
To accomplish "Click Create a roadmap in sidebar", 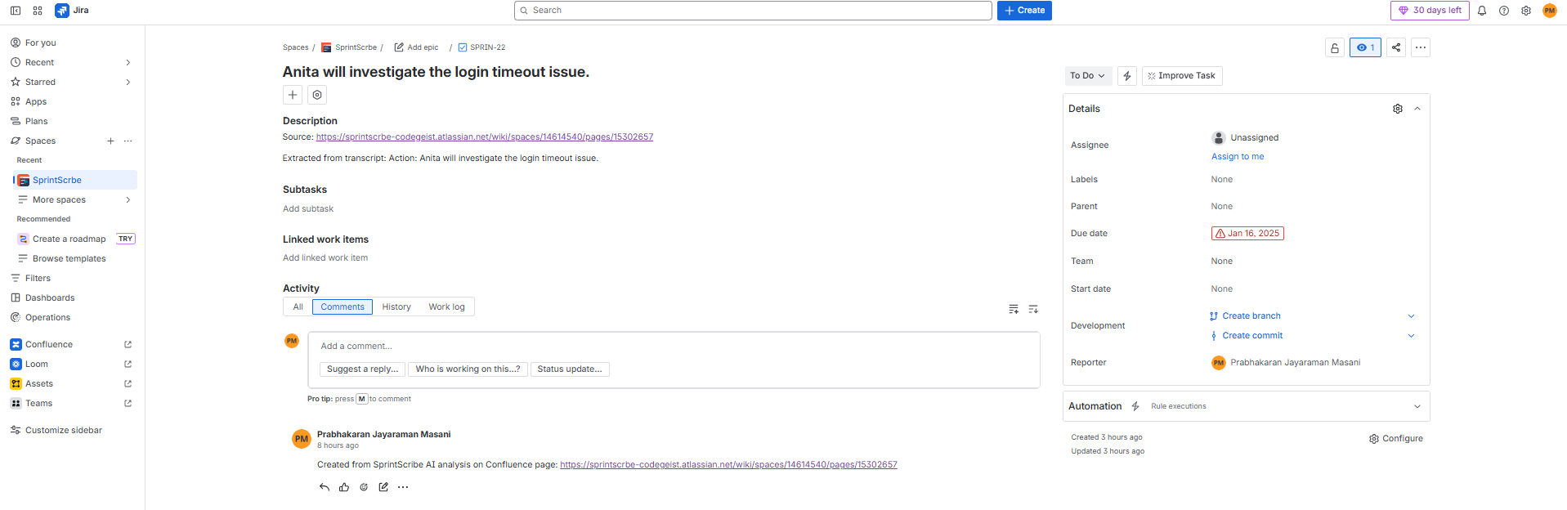I will coord(69,239).
